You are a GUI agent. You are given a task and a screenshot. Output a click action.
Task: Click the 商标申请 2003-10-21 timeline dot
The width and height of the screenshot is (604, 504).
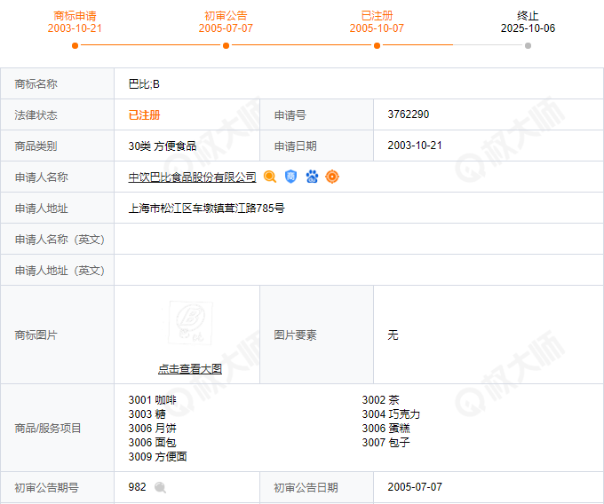coord(75,46)
